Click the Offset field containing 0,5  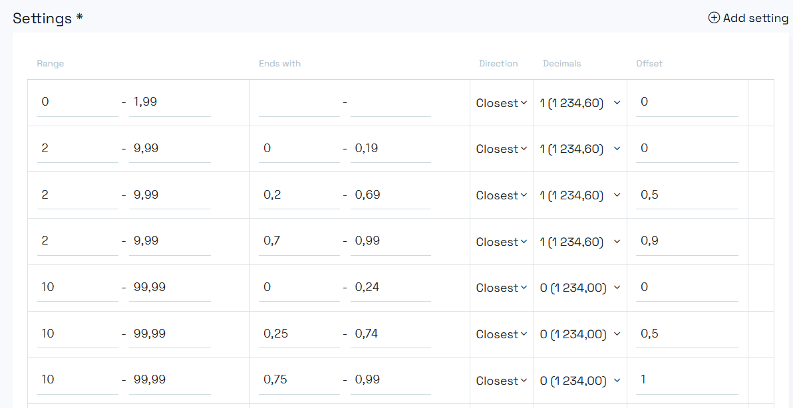(x=687, y=194)
